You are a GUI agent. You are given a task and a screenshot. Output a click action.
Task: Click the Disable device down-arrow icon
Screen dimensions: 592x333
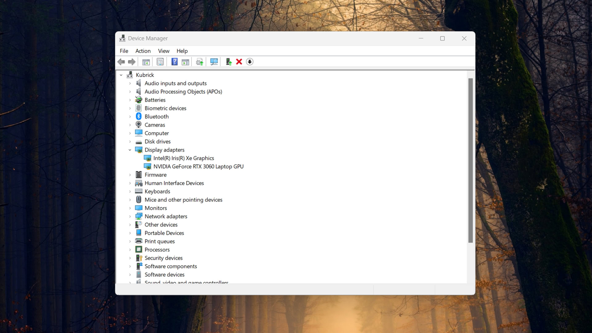coord(250,62)
